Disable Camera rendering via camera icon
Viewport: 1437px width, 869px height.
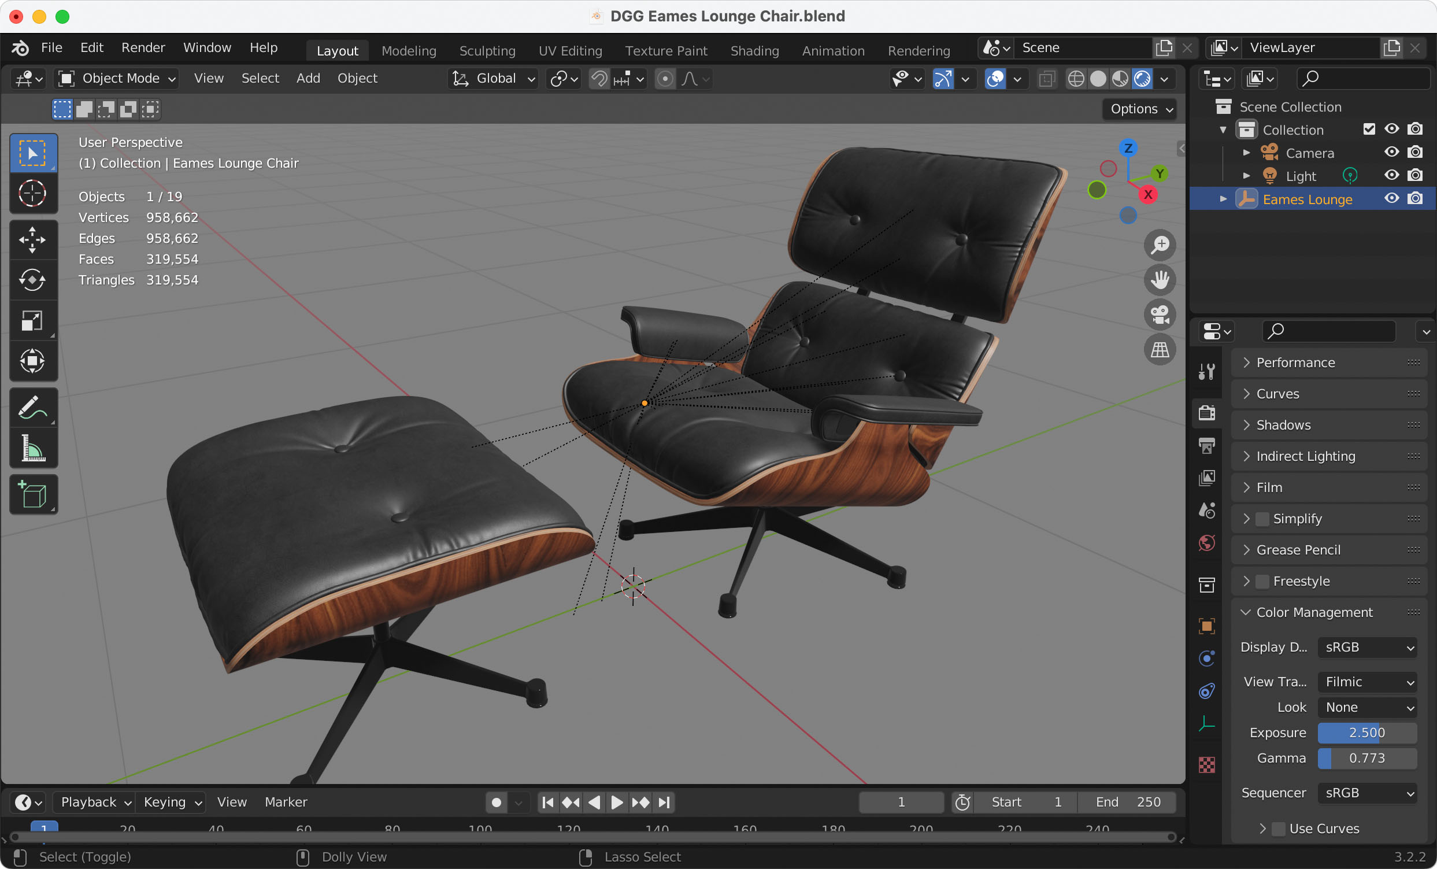click(1415, 152)
